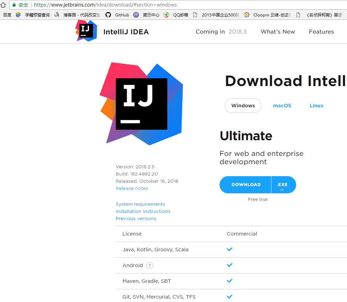Open the GitHub bookmark
Viewport: 347px width, 302px height.
coord(117,15)
